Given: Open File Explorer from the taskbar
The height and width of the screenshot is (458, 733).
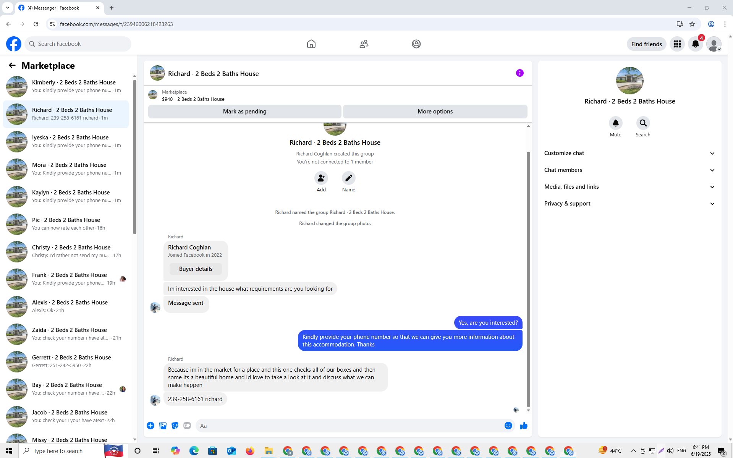Looking at the screenshot, I should click(x=269, y=451).
